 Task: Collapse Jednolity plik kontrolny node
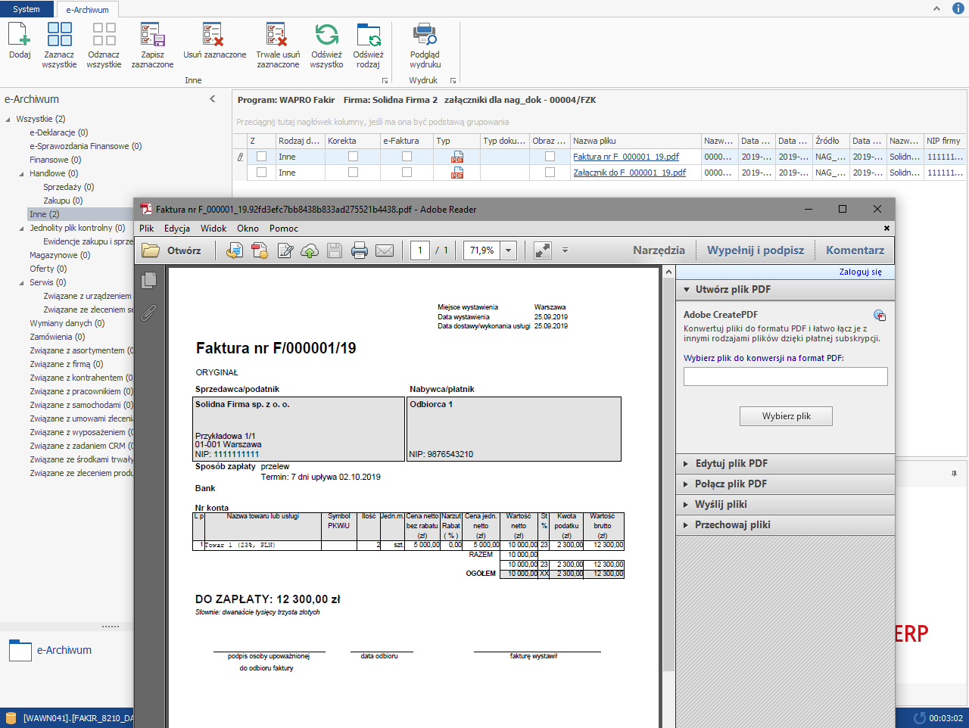point(22,228)
